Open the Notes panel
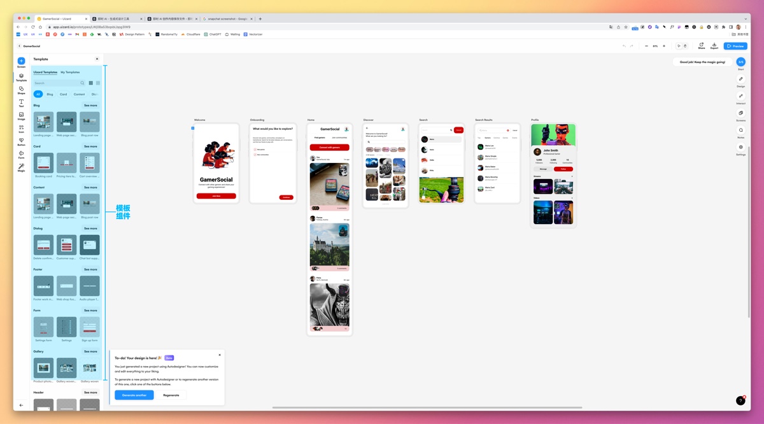The height and width of the screenshot is (424, 764). click(740, 132)
